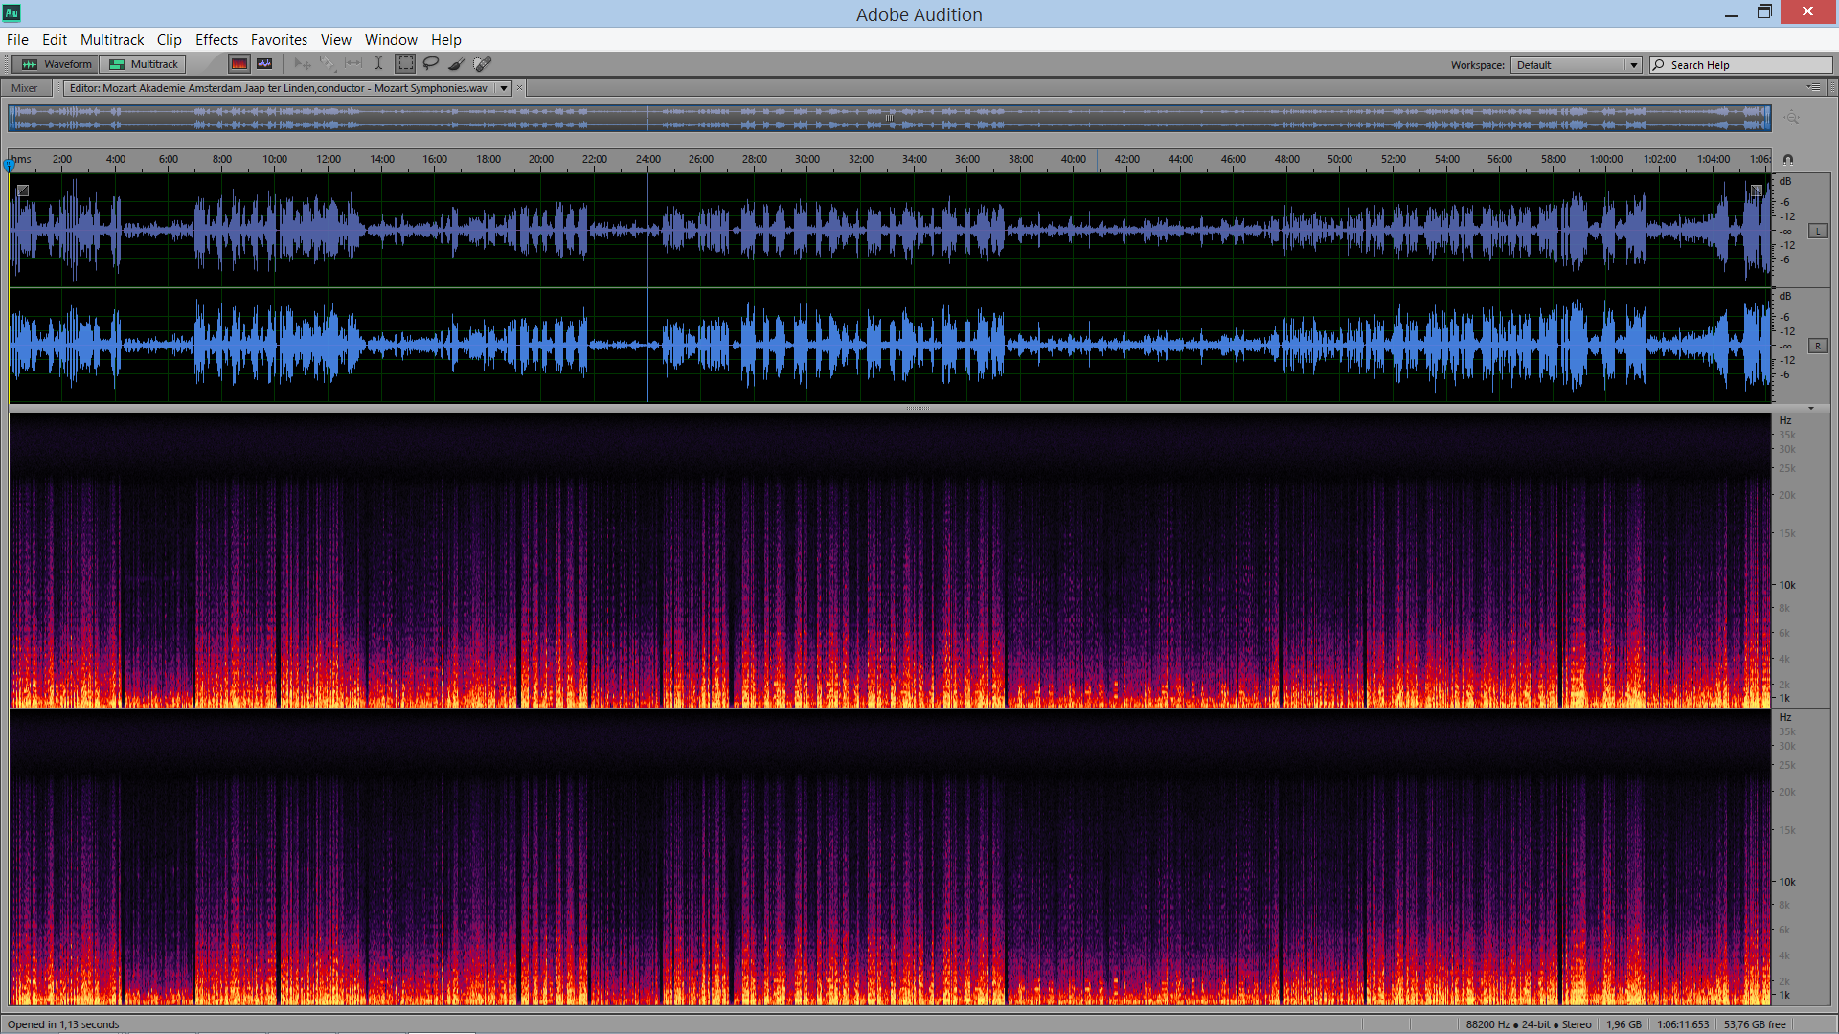Switch to Multitrack view
The image size is (1839, 1034).
tap(145, 64)
